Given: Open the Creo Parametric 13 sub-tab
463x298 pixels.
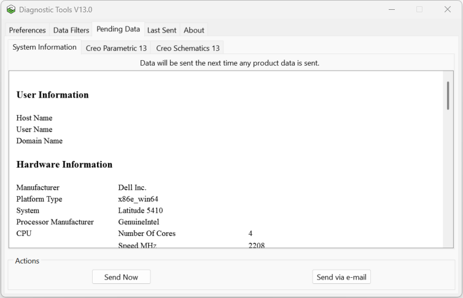Looking at the screenshot, I should click(x=116, y=48).
